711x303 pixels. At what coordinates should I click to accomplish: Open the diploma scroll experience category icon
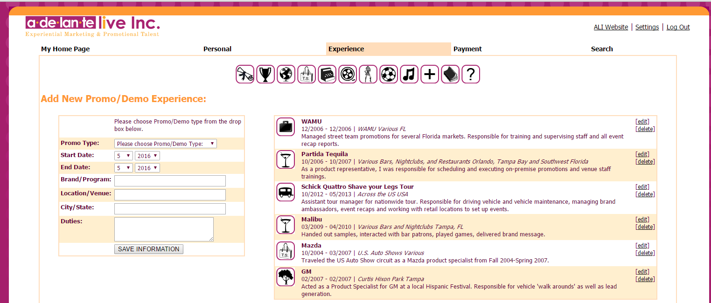[x=245, y=75]
